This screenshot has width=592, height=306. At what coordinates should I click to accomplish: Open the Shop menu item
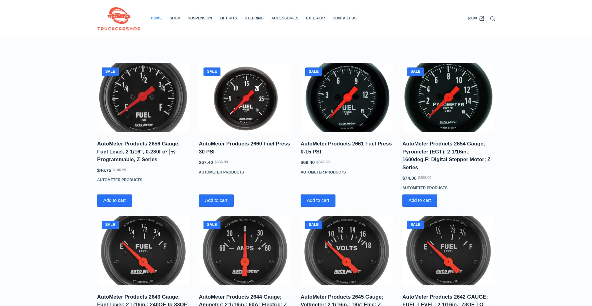coord(175,18)
